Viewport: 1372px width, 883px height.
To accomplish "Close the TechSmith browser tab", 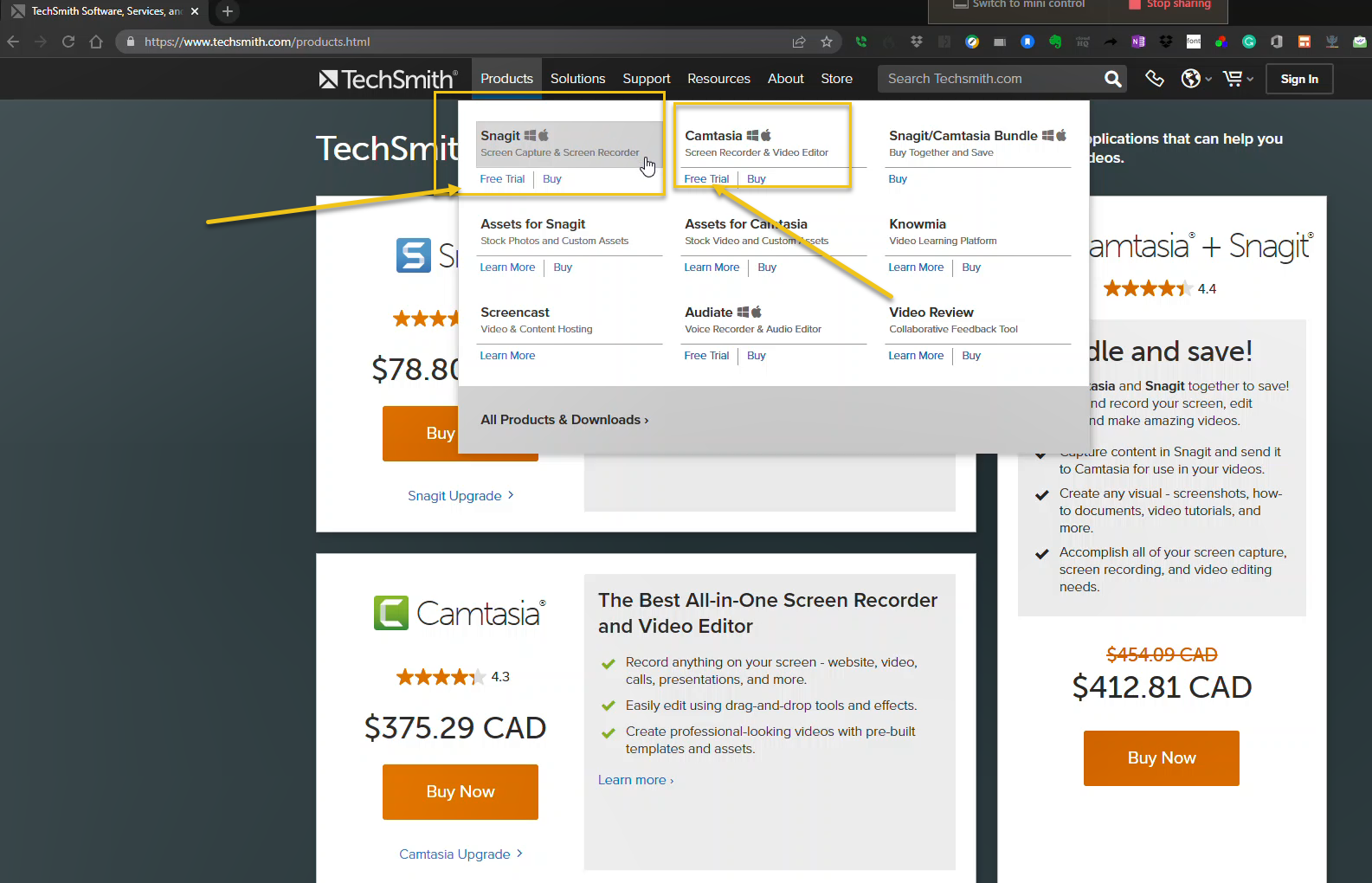I will pyautogui.click(x=195, y=11).
